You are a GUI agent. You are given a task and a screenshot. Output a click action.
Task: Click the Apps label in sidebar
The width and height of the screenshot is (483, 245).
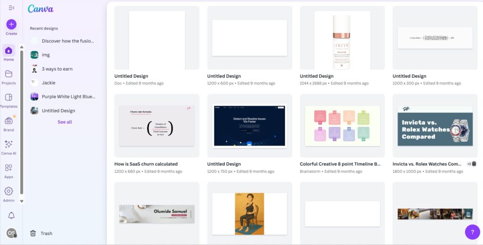pos(8,177)
